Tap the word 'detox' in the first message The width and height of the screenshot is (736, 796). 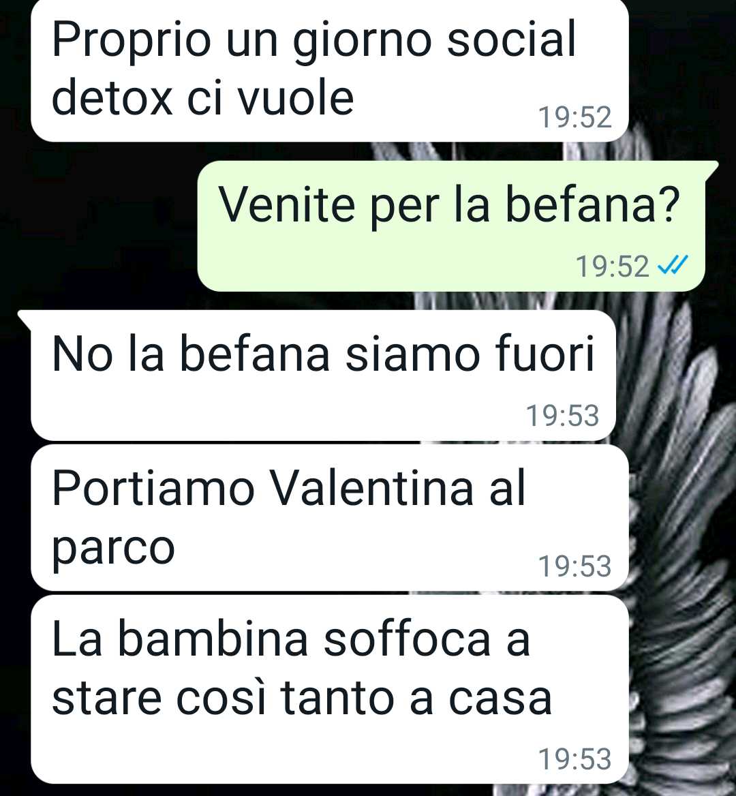[x=112, y=97]
